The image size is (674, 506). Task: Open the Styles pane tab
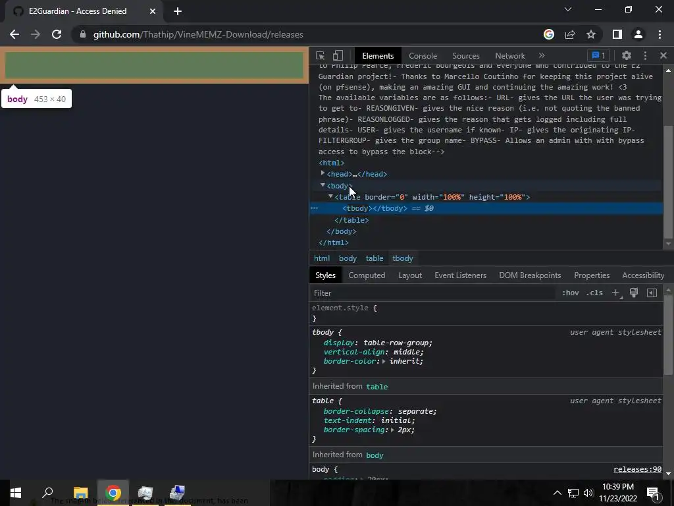click(325, 275)
